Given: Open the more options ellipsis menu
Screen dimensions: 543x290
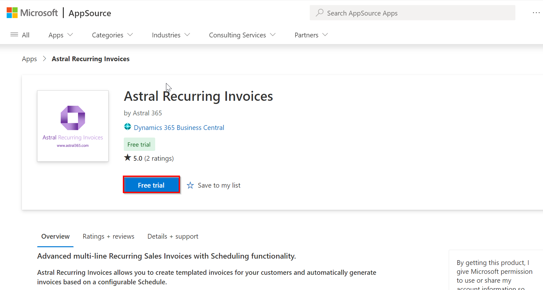Looking at the screenshot, I should point(536,13).
